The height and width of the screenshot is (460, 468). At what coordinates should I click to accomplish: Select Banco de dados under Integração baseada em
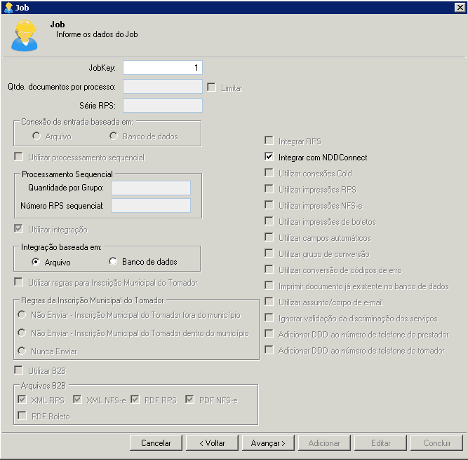(113, 261)
